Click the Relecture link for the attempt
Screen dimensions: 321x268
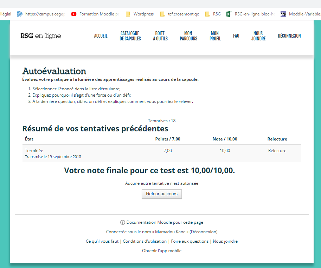click(x=277, y=151)
